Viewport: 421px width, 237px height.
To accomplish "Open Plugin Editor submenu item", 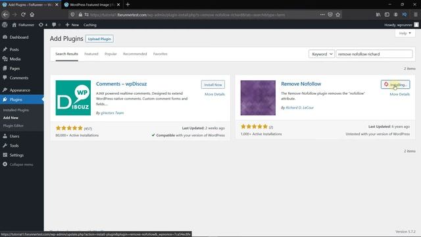I will (13, 126).
